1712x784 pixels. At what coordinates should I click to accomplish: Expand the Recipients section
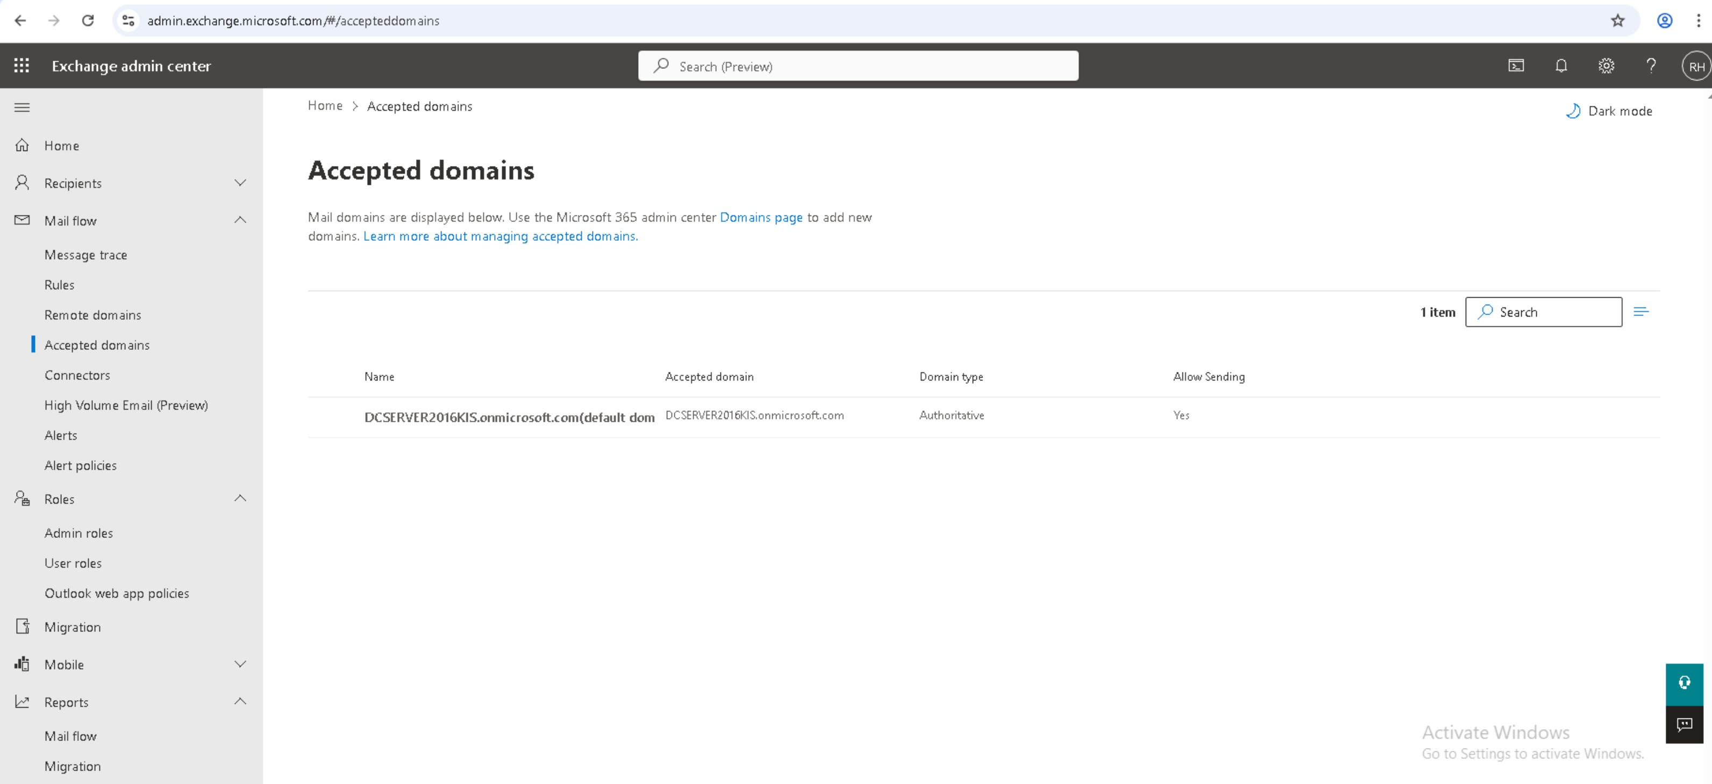pyautogui.click(x=240, y=183)
